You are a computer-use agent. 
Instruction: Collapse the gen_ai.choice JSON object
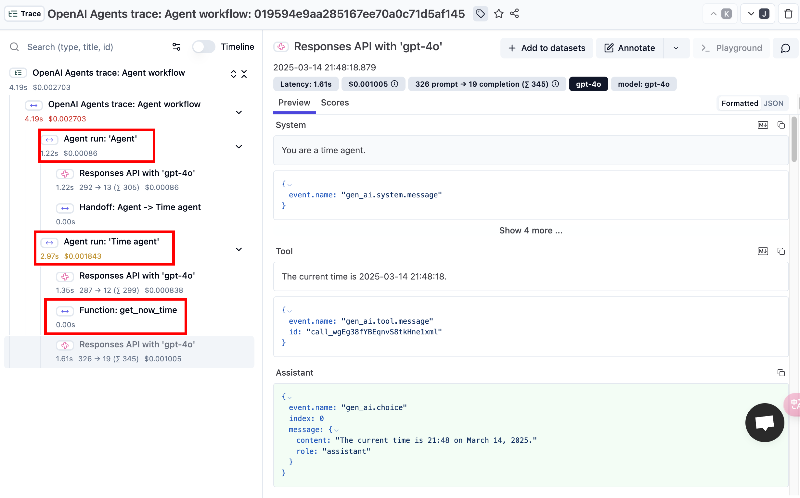290,397
